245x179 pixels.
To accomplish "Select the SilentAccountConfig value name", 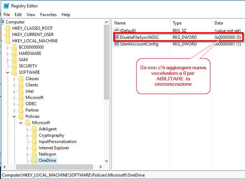I will [x=139, y=44].
